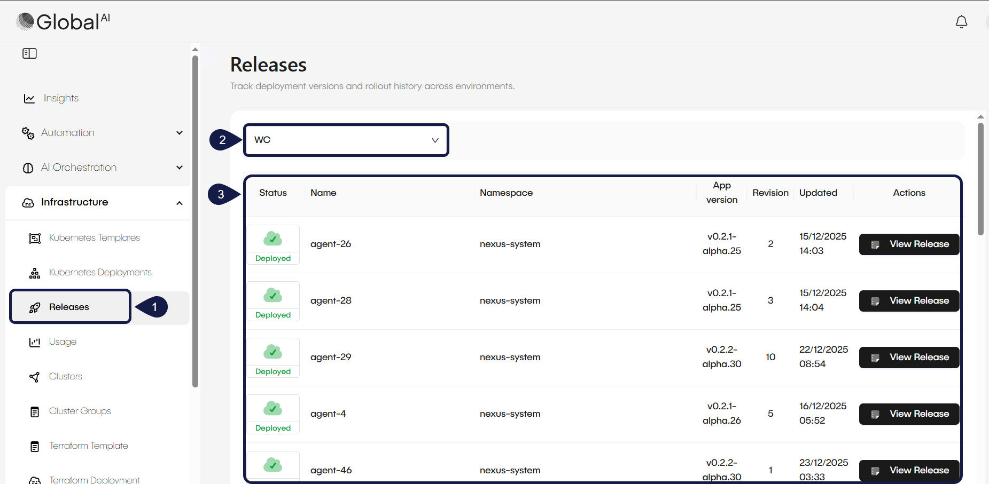Viewport: 989px width, 484px height.
Task: Click View Release for agent-28
Action: pos(909,301)
